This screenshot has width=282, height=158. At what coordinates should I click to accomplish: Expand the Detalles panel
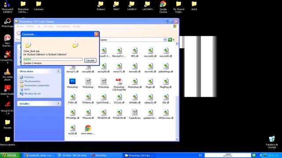(x=58, y=104)
